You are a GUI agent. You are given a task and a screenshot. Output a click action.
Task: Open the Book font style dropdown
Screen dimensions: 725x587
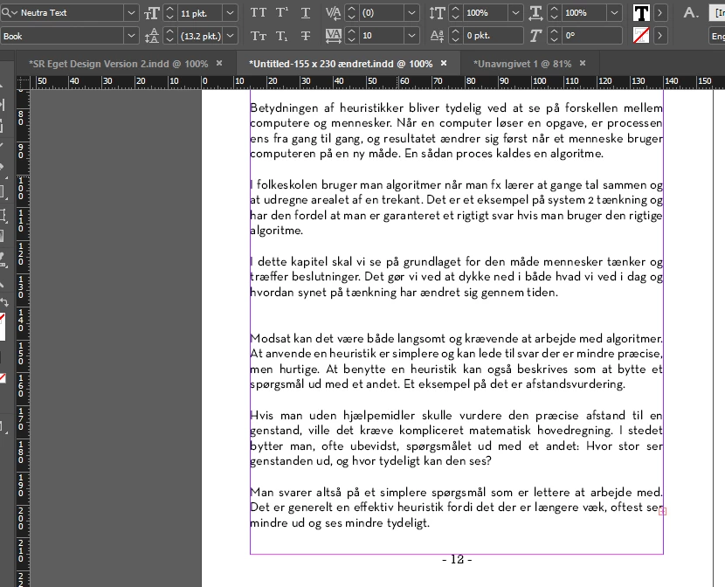131,36
